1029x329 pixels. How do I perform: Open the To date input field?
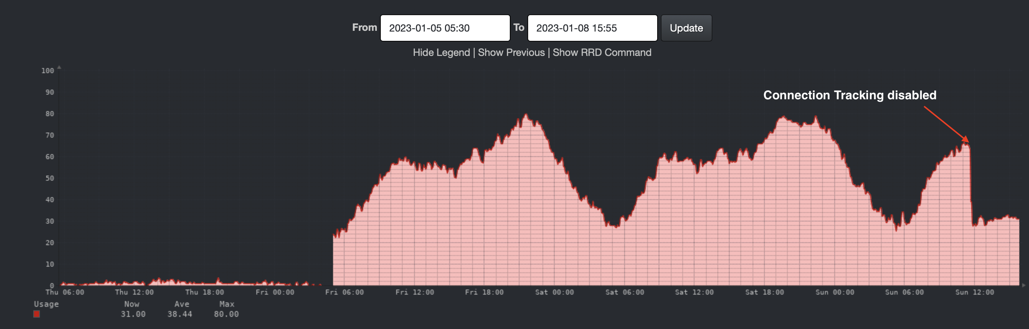coord(592,28)
